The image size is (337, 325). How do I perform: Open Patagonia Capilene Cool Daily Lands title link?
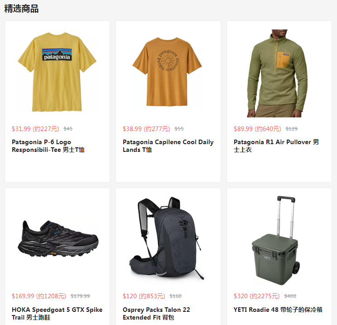pyautogui.click(x=168, y=146)
